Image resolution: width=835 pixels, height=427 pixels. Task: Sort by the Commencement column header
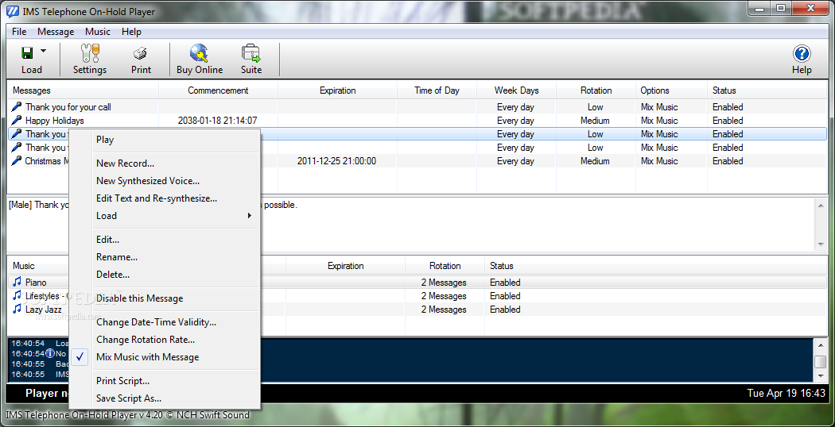[218, 90]
